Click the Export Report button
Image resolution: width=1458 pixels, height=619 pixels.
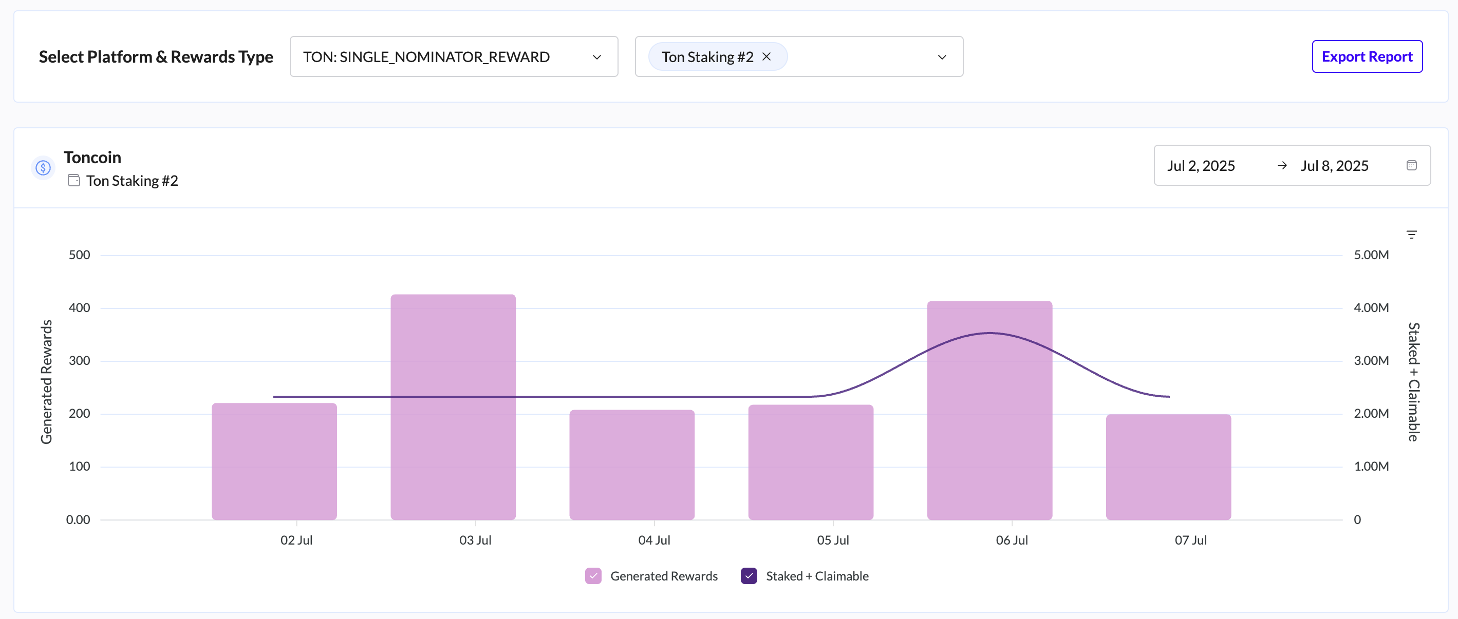click(x=1367, y=56)
